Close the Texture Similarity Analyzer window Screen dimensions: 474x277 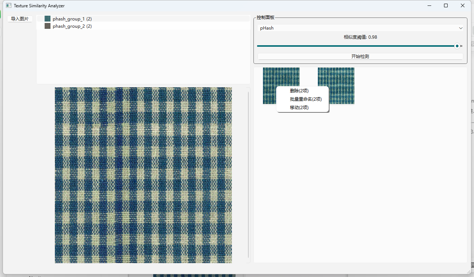pos(463,6)
